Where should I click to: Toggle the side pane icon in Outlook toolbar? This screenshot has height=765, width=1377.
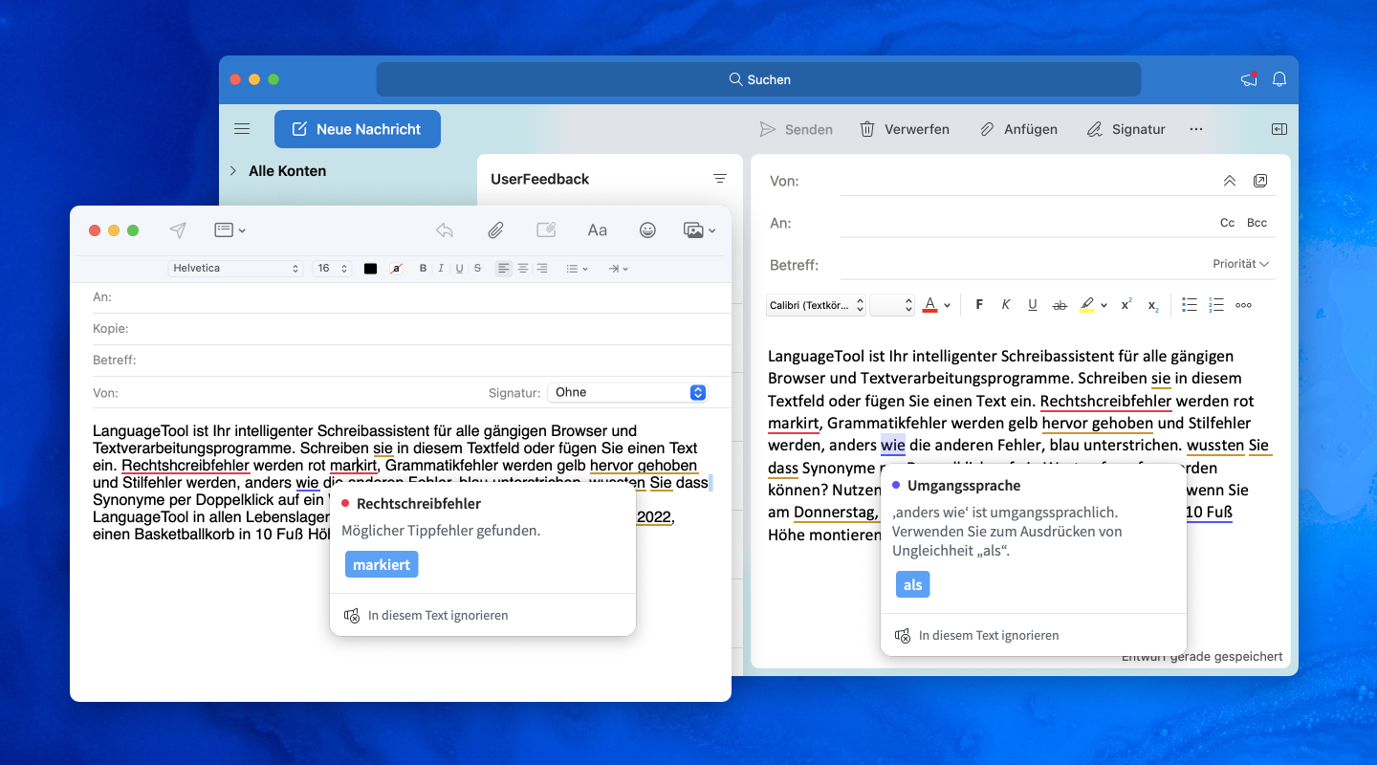pyautogui.click(x=1279, y=129)
